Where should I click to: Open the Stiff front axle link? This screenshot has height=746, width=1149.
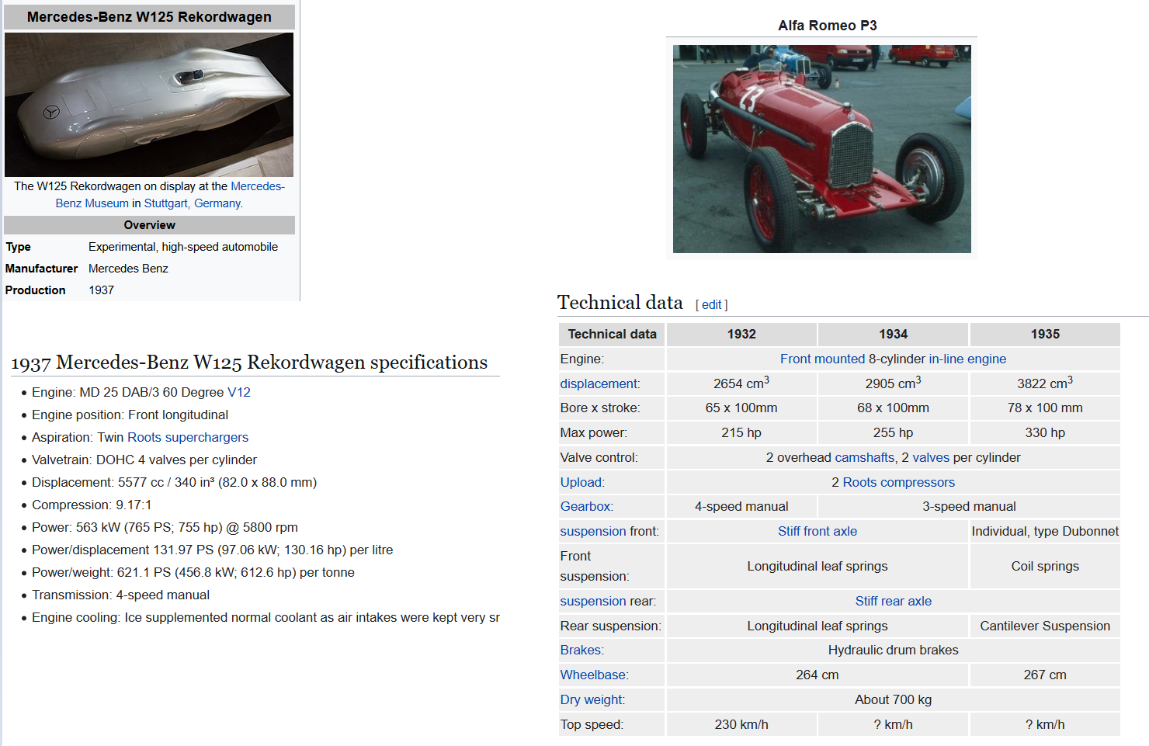pyautogui.click(x=817, y=532)
